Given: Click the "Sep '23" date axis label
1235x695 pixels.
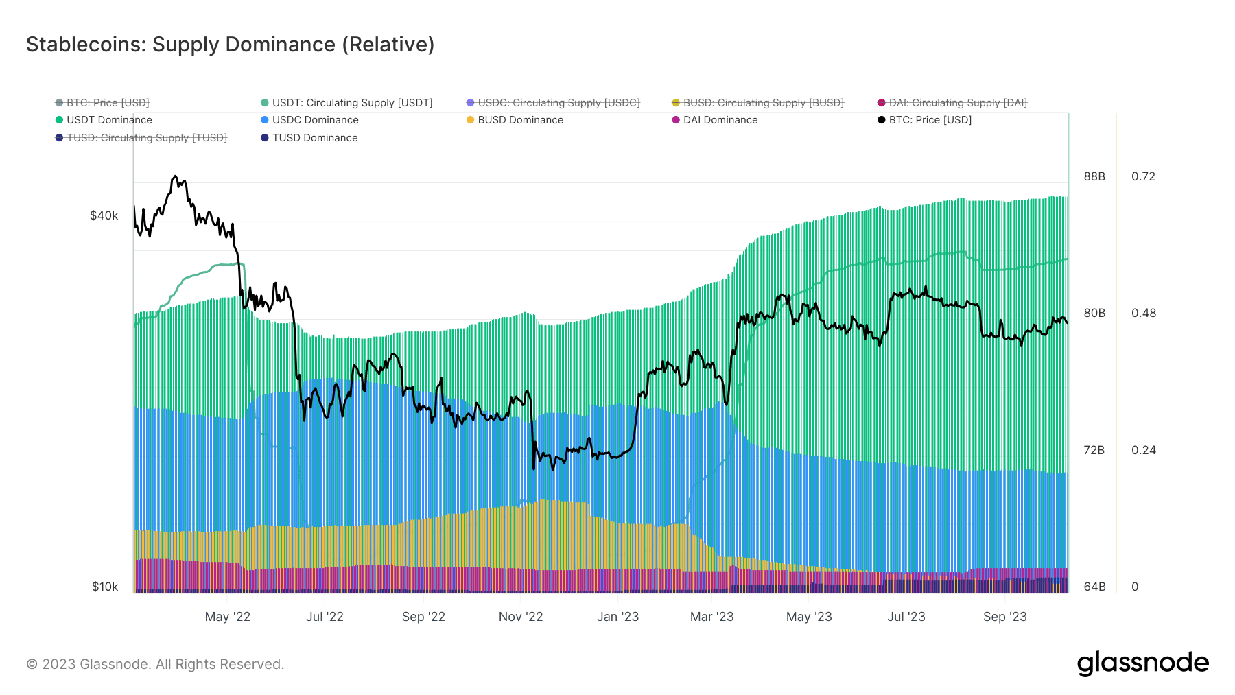Looking at the screenshot, I should point(1005,617).
